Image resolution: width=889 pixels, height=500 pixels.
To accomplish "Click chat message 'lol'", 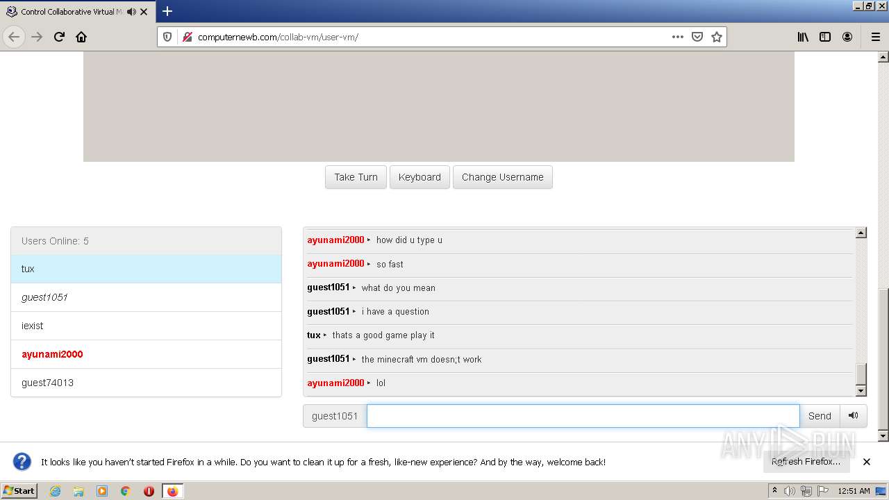I will pyautogui.click(x=381, y=383).
